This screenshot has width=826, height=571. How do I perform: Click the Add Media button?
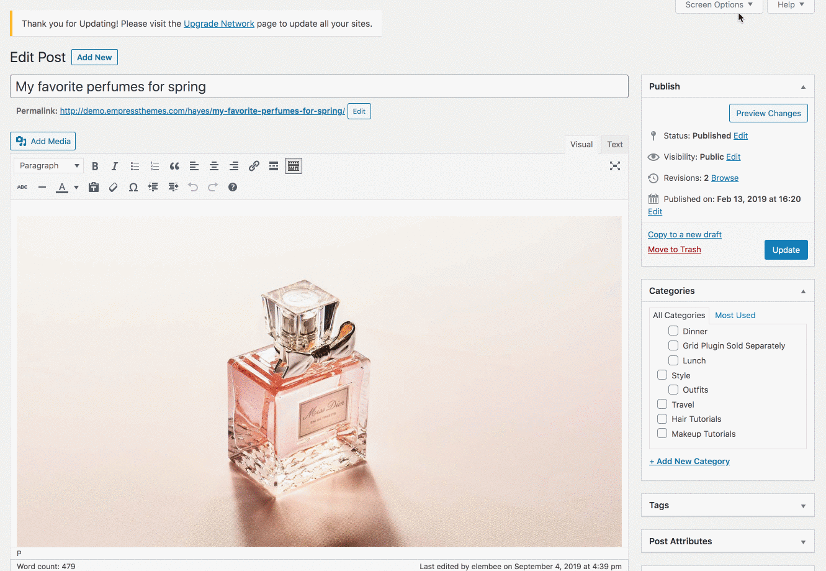[43, 141]
